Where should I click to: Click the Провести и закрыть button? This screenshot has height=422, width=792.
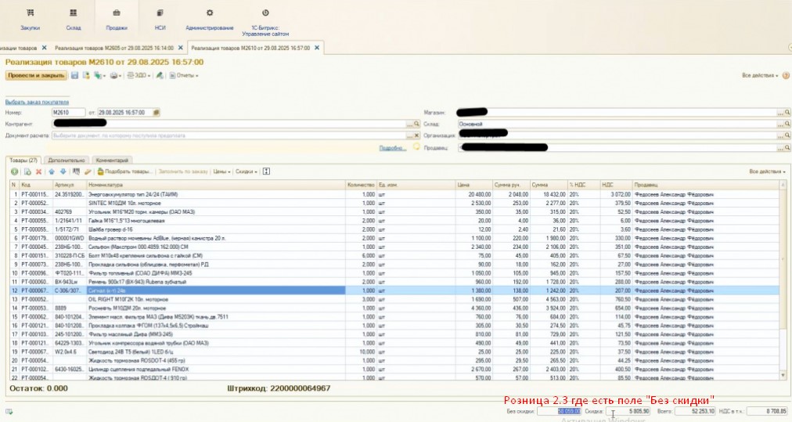tap(36, 75)
